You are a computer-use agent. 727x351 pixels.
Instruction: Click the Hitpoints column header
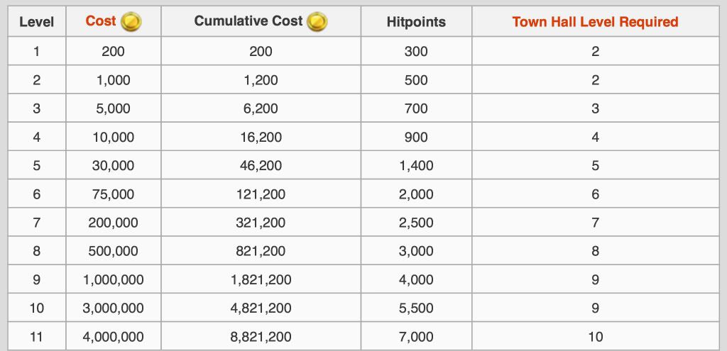(x=416, y=22)
